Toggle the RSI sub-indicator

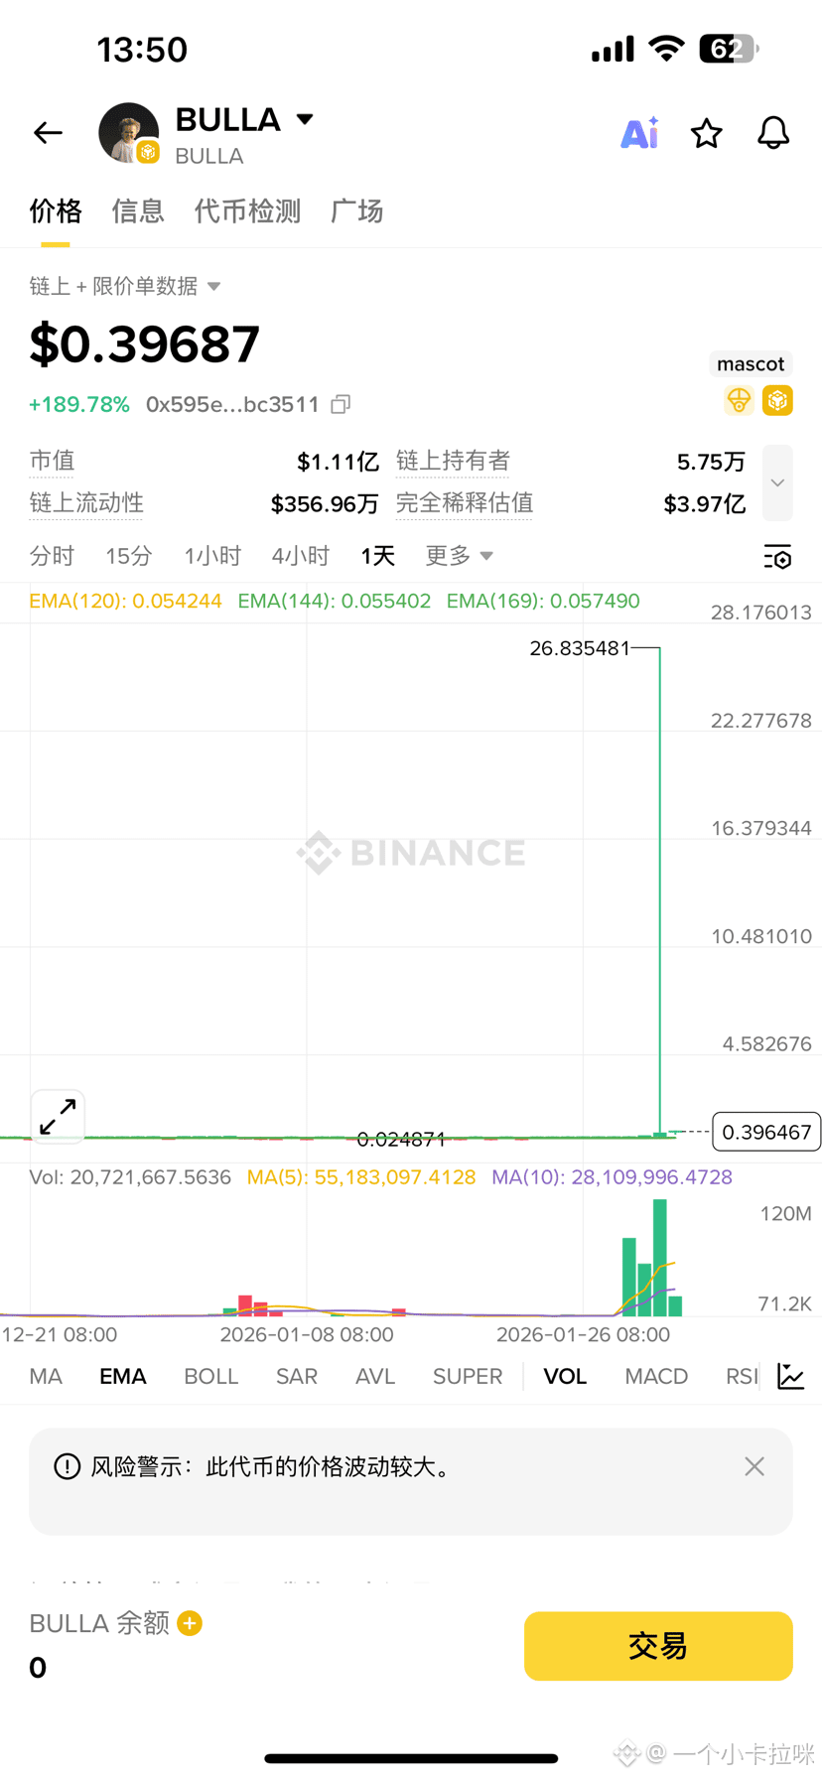point(742,1376)
